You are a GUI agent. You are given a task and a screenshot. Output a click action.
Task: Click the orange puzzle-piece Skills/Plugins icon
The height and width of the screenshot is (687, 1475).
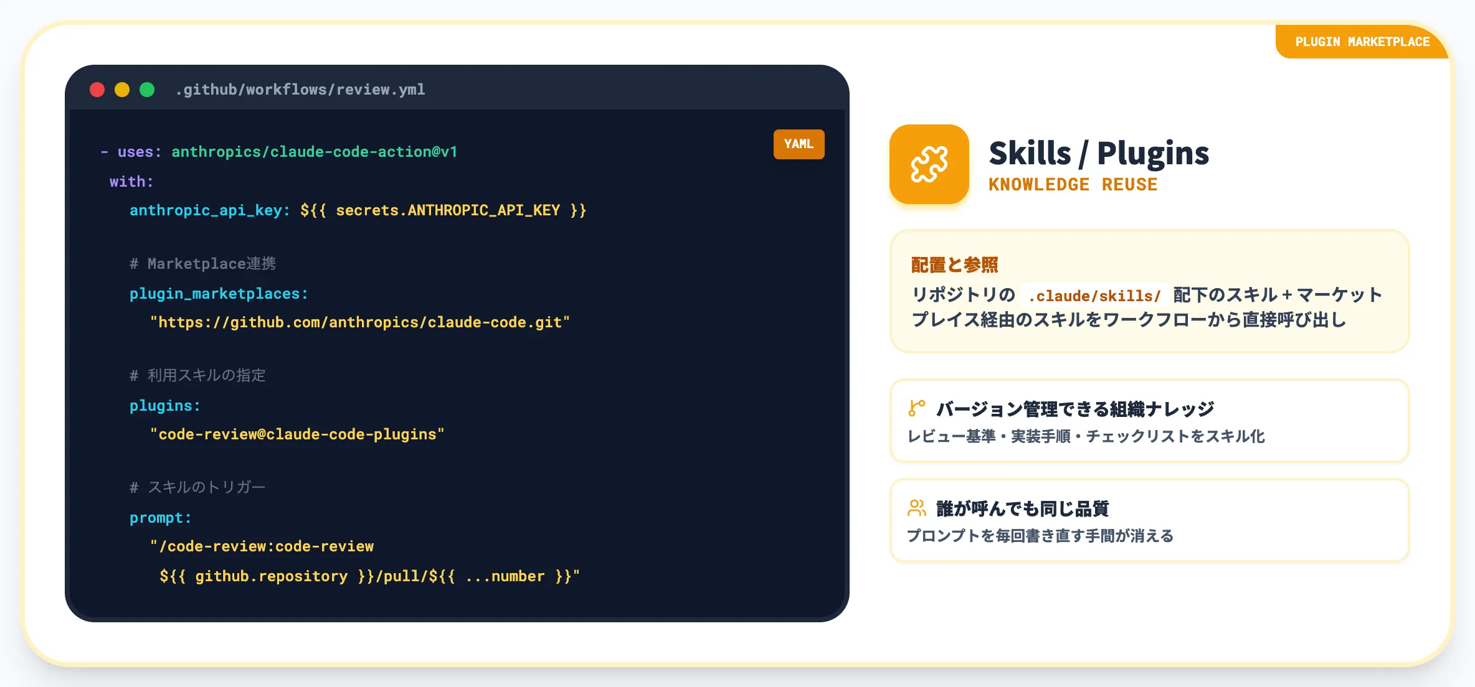[929, 164]
